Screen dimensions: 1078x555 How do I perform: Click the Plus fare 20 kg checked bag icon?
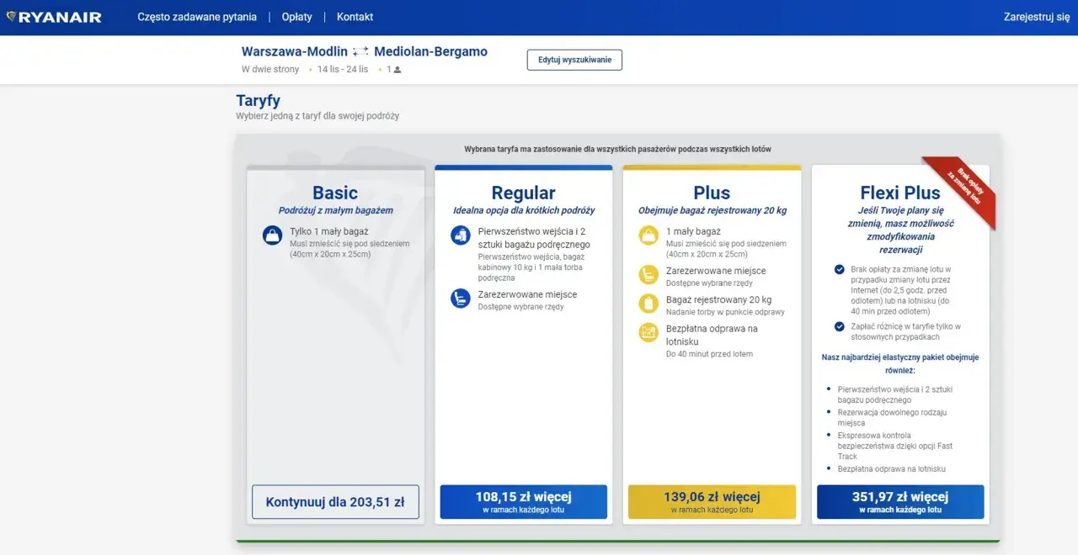coord(648,303)
